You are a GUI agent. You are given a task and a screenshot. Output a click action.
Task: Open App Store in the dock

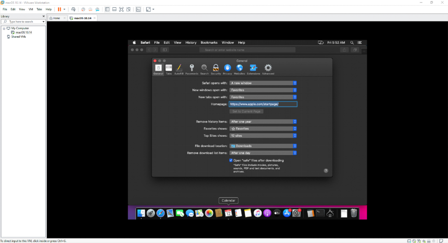287,213
